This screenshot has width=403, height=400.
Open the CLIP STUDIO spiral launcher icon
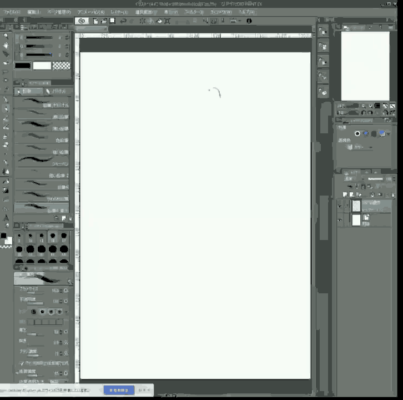(x=82, y=21)
